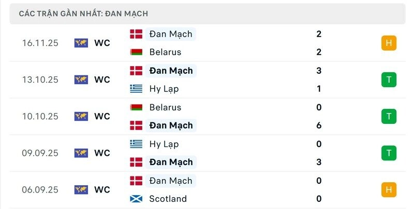Click the orange H draw badge for 06.09.25

pos(388,189)
